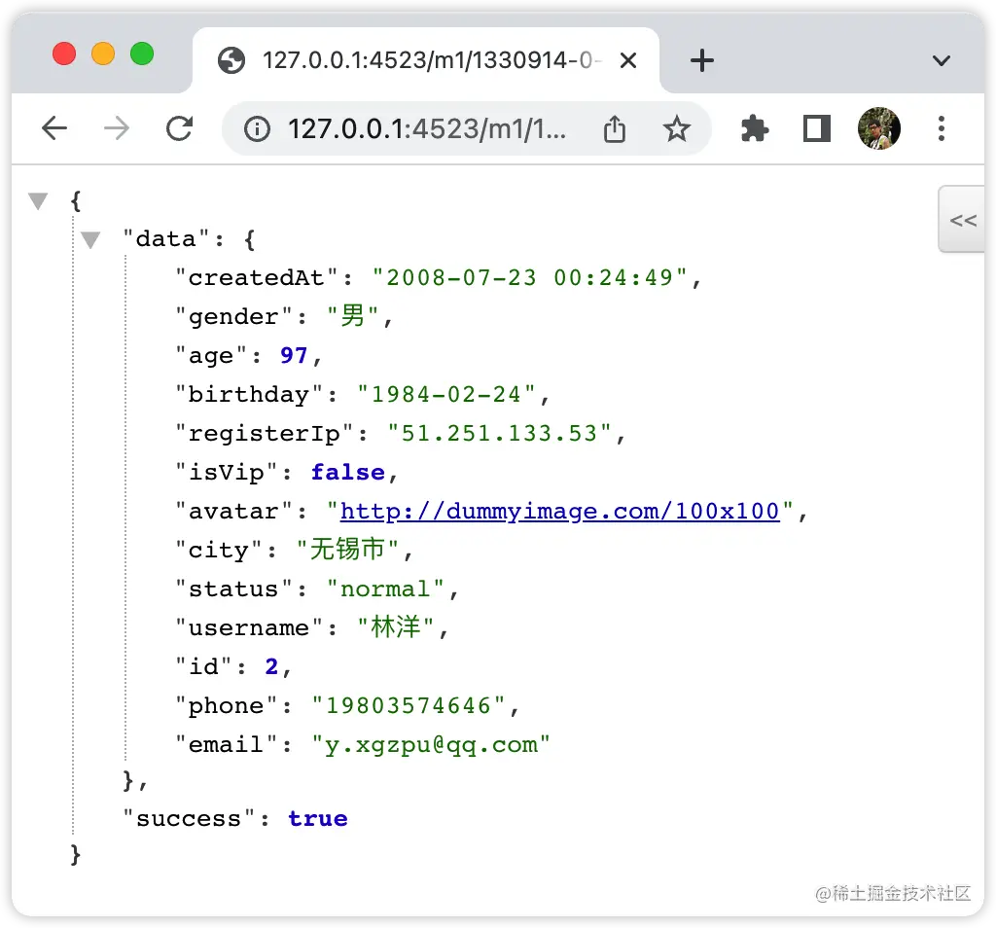The height and width of the screenshot is (928, 996).
Task: Close the browser window with red button
Action: (x=64, y=54)
